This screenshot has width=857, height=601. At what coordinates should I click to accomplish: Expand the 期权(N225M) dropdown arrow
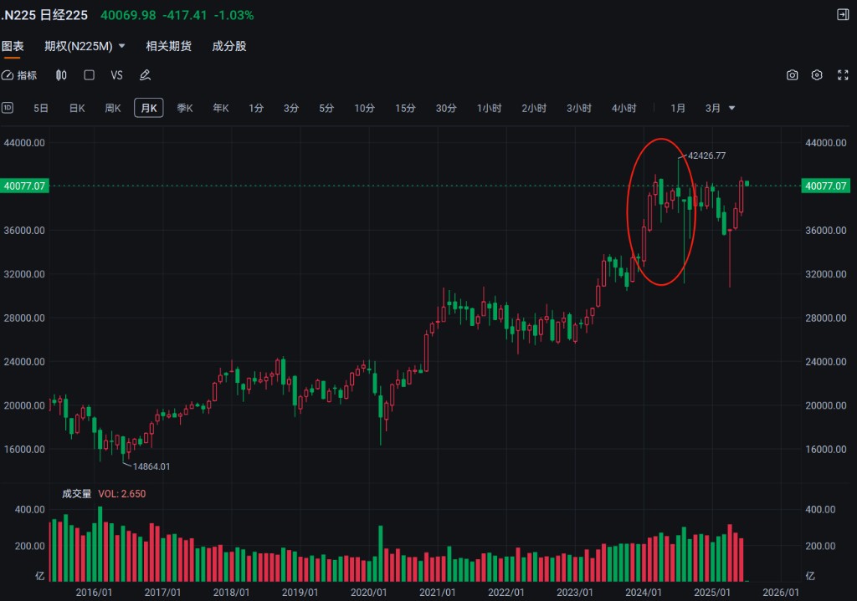(122, 47)
